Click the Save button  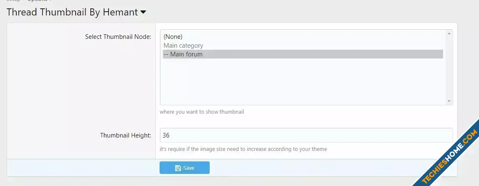(x=185, y=168)
